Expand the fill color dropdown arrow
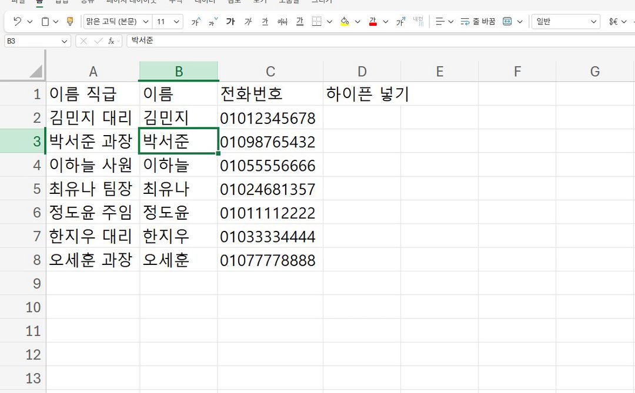Image resolution: width=635 pixels, height=393 pixels. pos(357,22)
